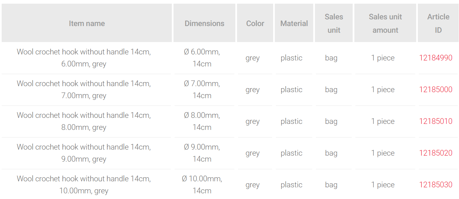Select the 7.00mm crochet hook item name
Image resolution: width=459 pixels, height=199 pixels.
coord(84,89)
